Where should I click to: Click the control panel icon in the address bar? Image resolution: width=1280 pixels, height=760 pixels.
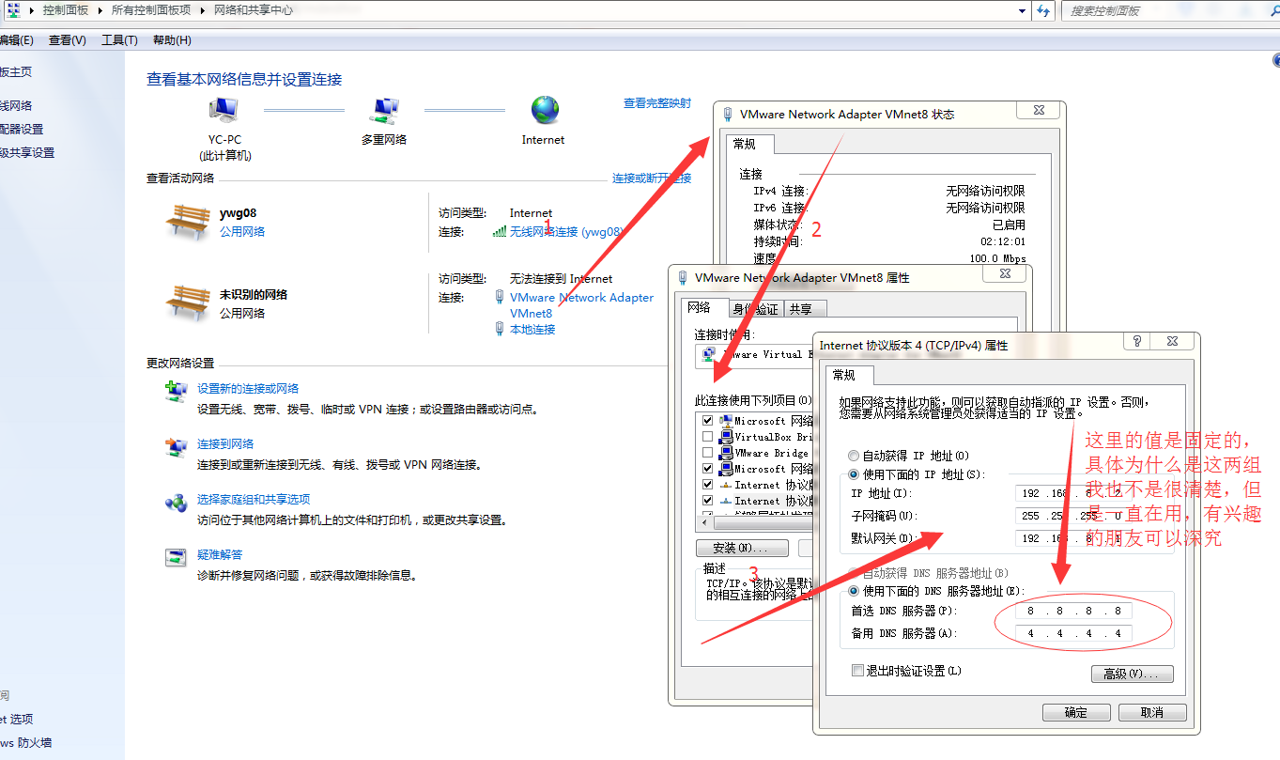point(13,10)
